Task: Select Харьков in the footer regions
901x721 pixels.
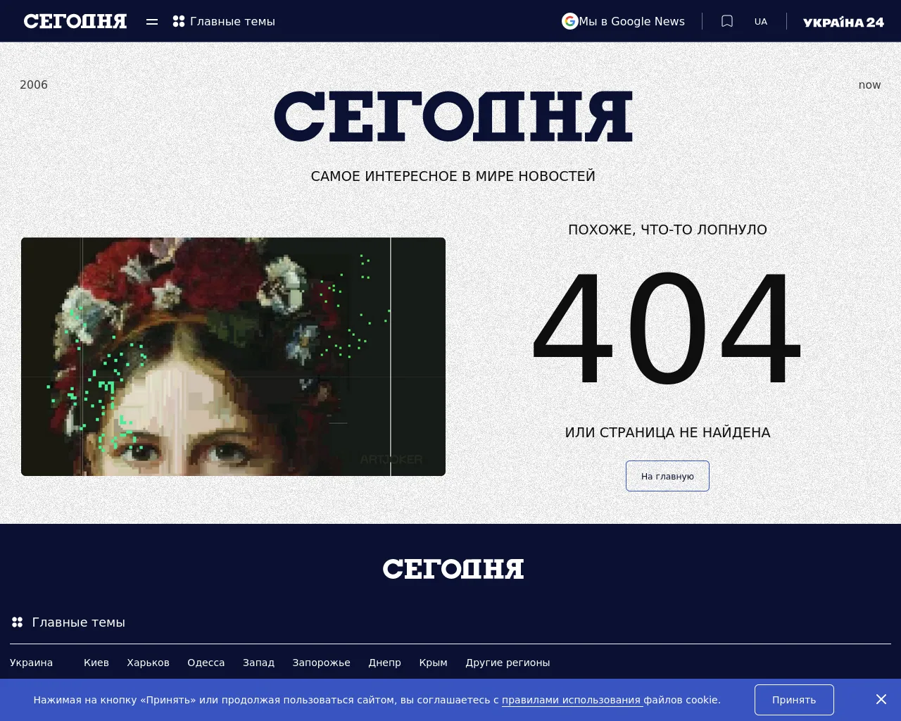Action: pyautogui.click(x=149, y=663)
